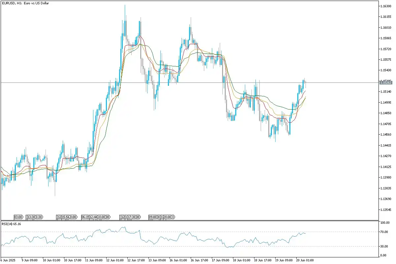Click the 1.14995 price scale value
Image resolution: width=396 pixels, height=264 pixels.
click(x=385, y=102)
